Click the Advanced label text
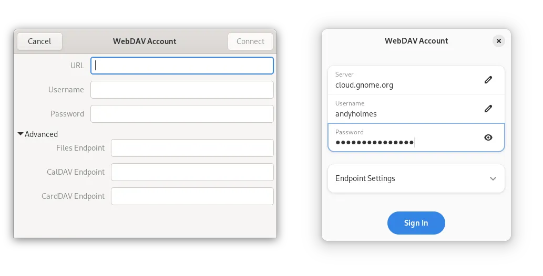Image resolution: width=543 pixels, height=276 pixels. 41,134
